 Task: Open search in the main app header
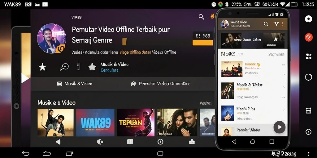pos(201,17)
